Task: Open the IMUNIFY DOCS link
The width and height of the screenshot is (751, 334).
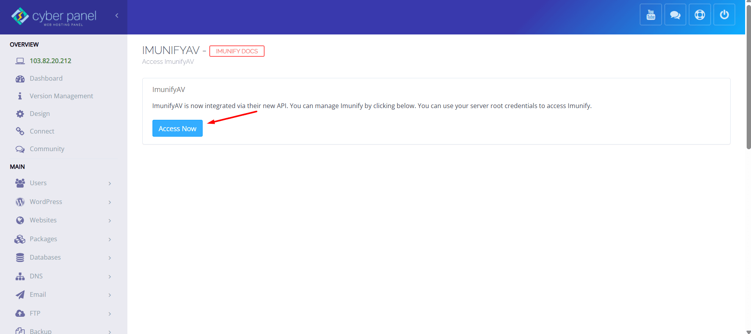Action: pyautogui.click(x=237, y=51)
